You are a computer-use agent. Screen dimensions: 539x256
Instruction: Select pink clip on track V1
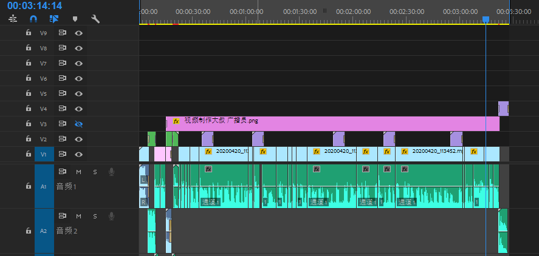click(160, 154)
